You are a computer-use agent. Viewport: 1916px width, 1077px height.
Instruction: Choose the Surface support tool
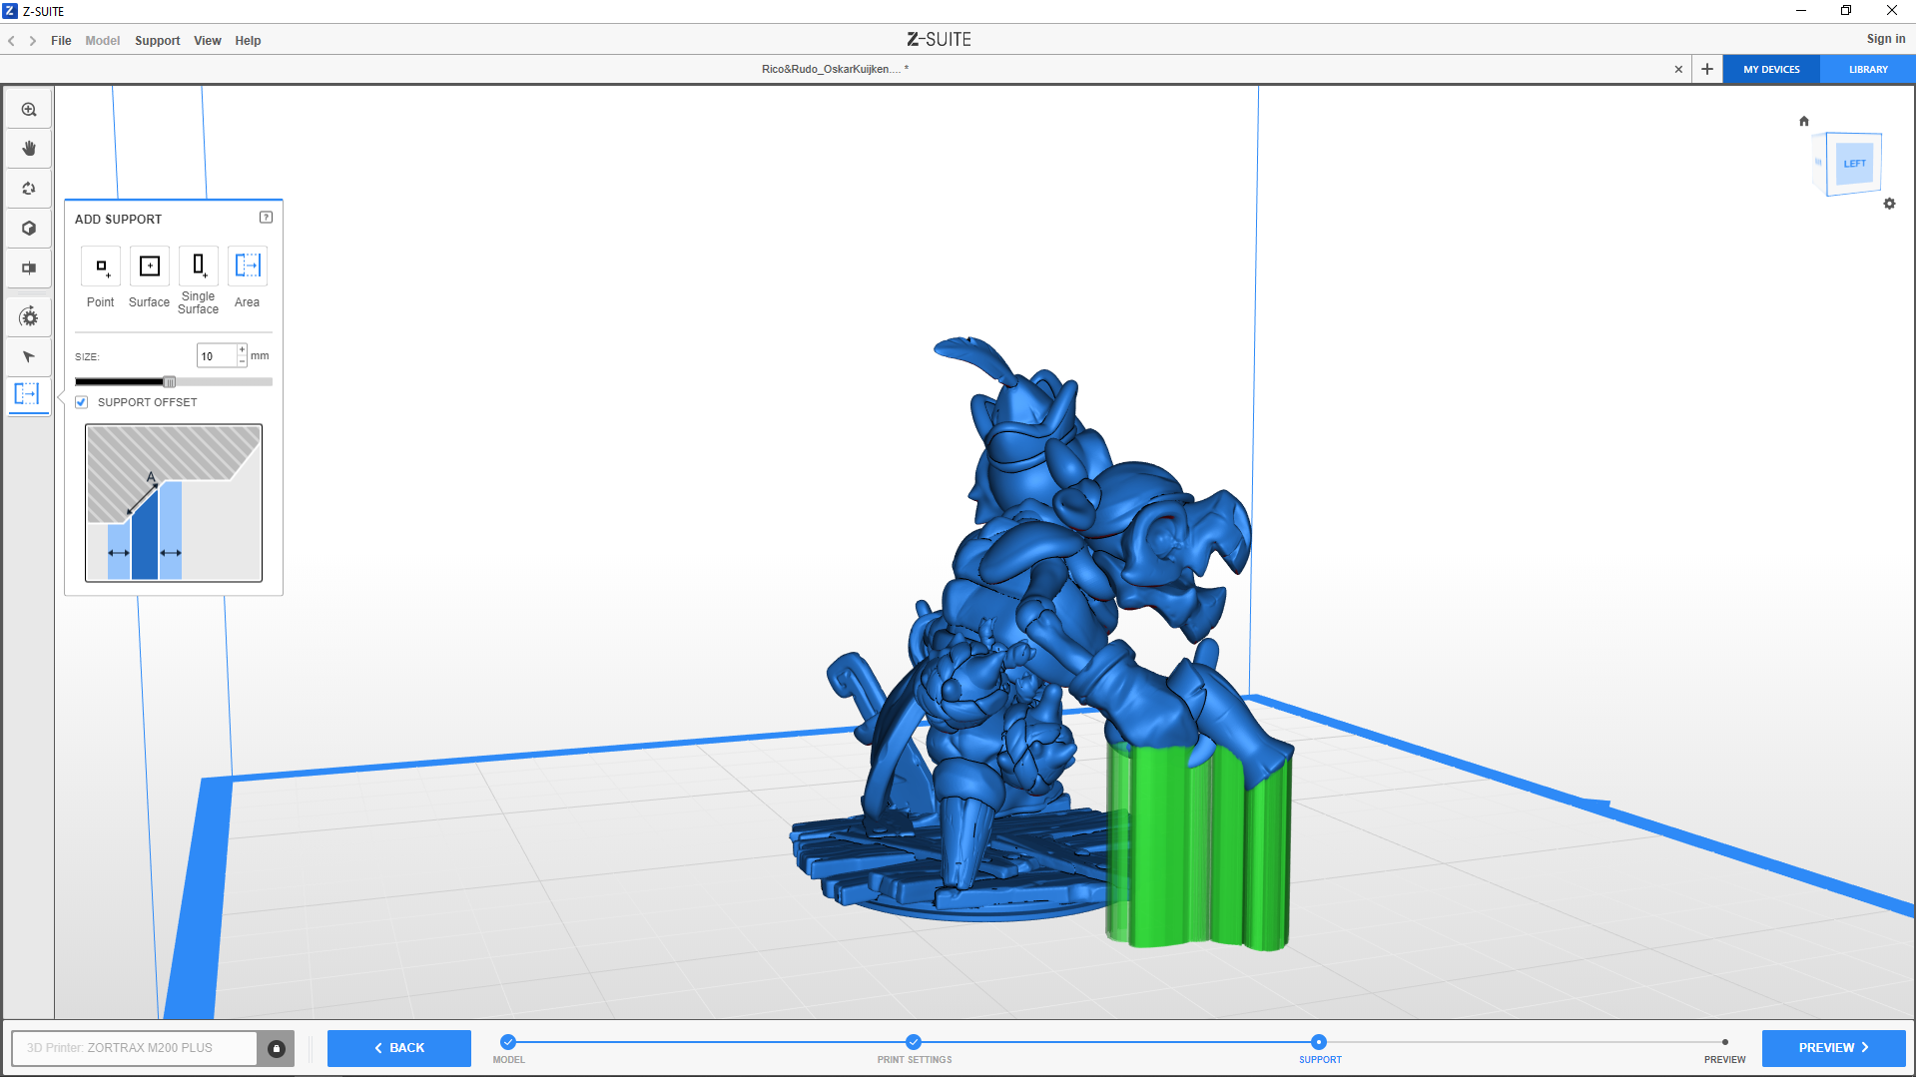click(x=150, y=267)
